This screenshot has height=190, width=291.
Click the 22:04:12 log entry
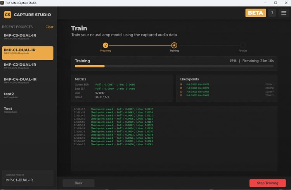(113, 144)
